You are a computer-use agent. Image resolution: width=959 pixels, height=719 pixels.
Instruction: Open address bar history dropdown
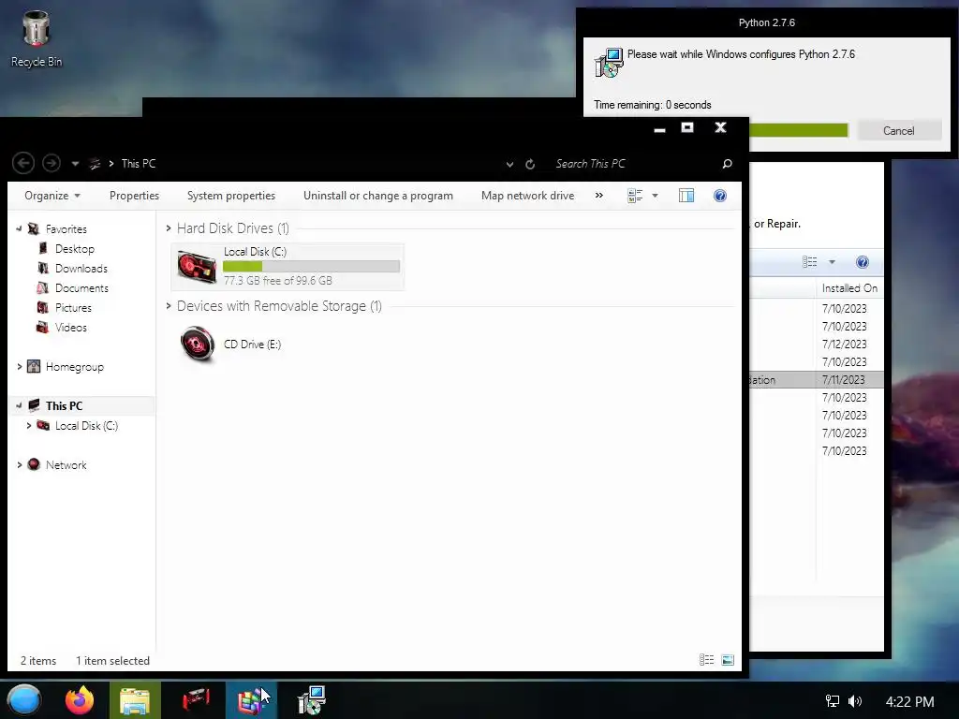tap(509, 164)
